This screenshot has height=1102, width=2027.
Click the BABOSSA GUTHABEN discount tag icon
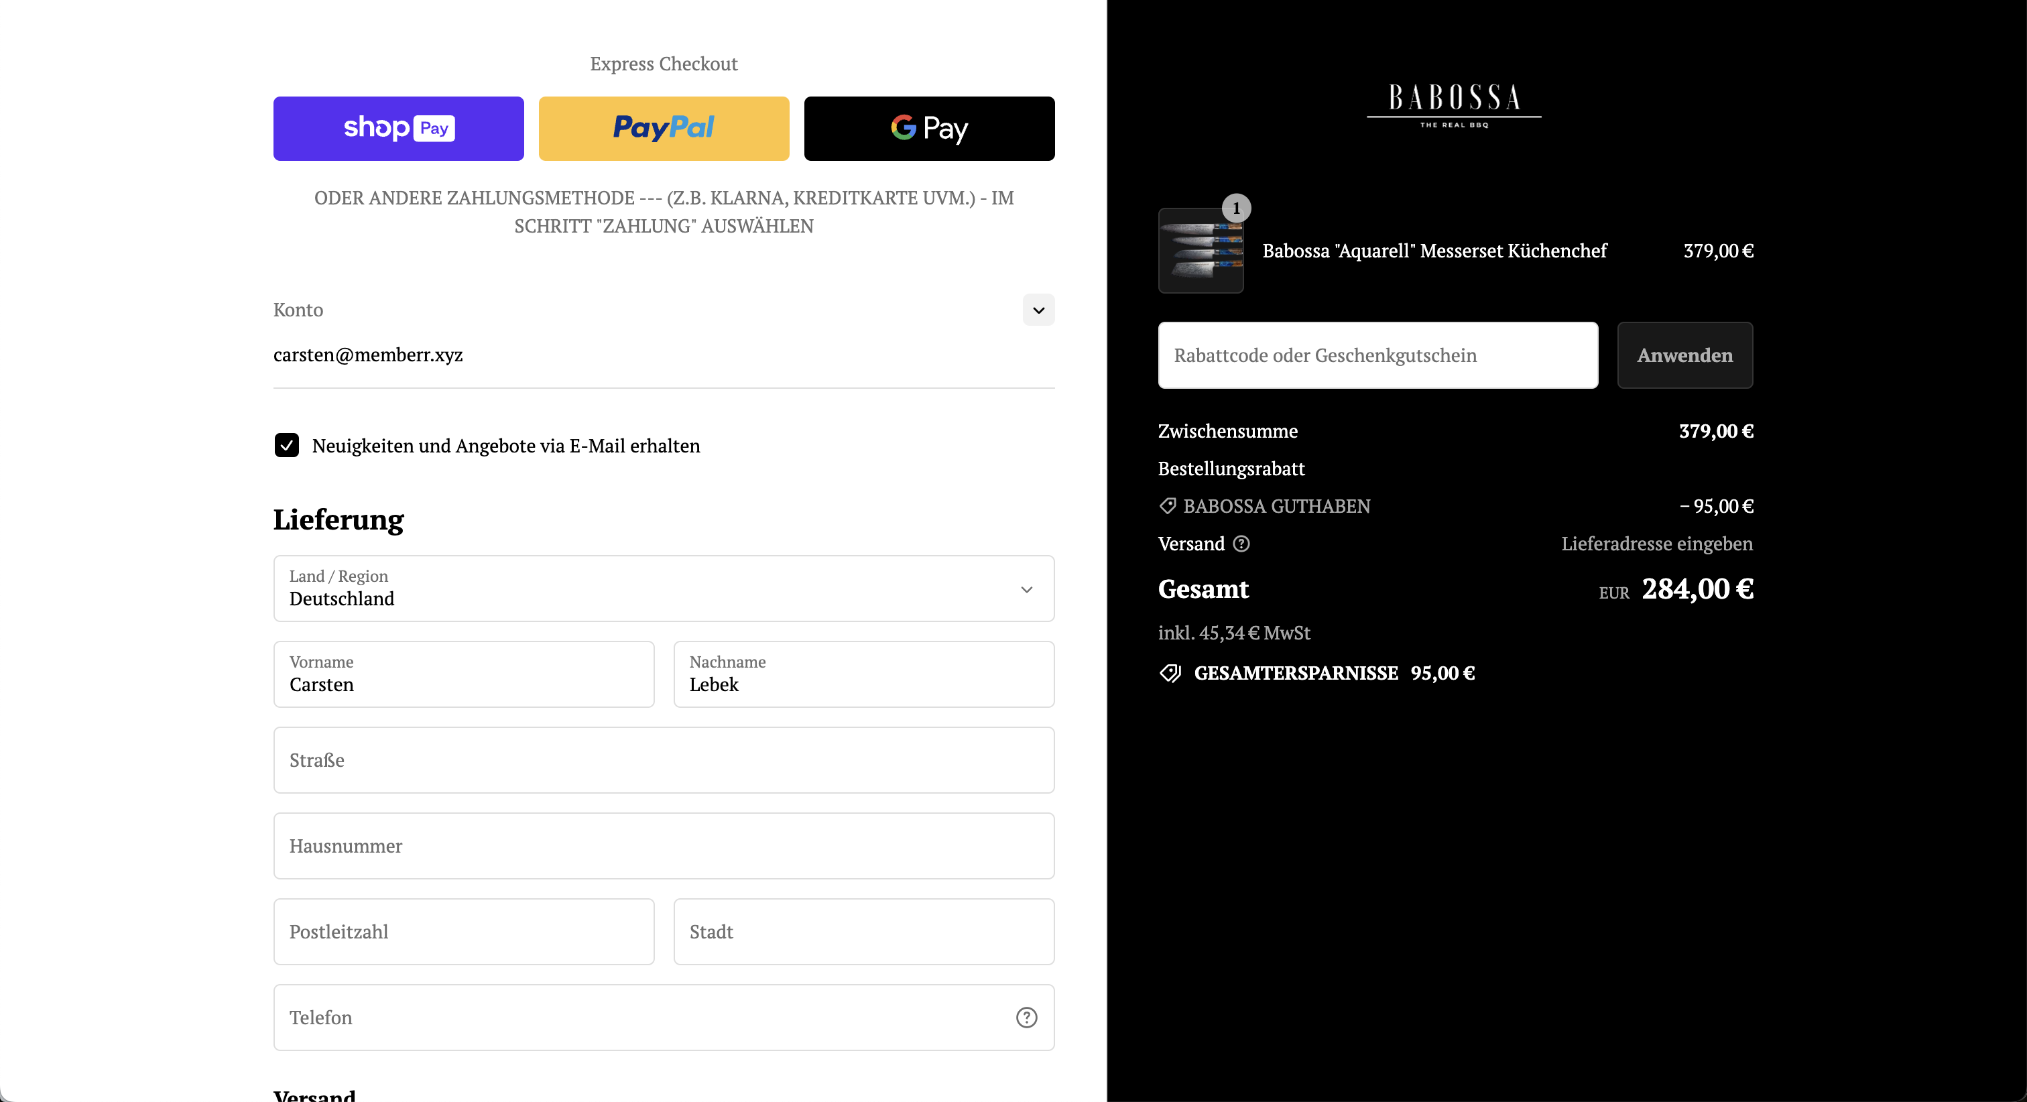click(x=1168, y=506)
